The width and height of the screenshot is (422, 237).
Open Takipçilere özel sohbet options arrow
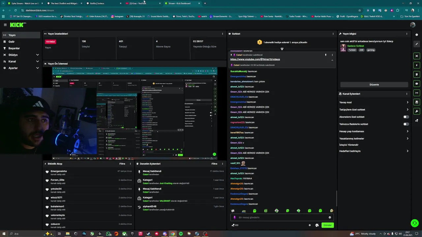(x=407, y=110)
